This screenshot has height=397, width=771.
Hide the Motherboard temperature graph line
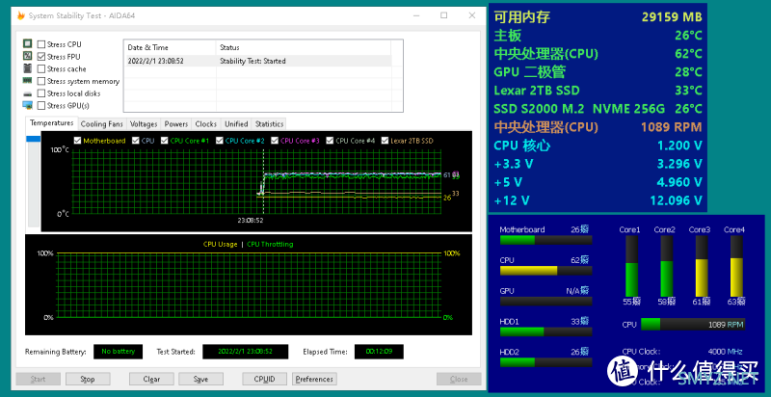78,141
